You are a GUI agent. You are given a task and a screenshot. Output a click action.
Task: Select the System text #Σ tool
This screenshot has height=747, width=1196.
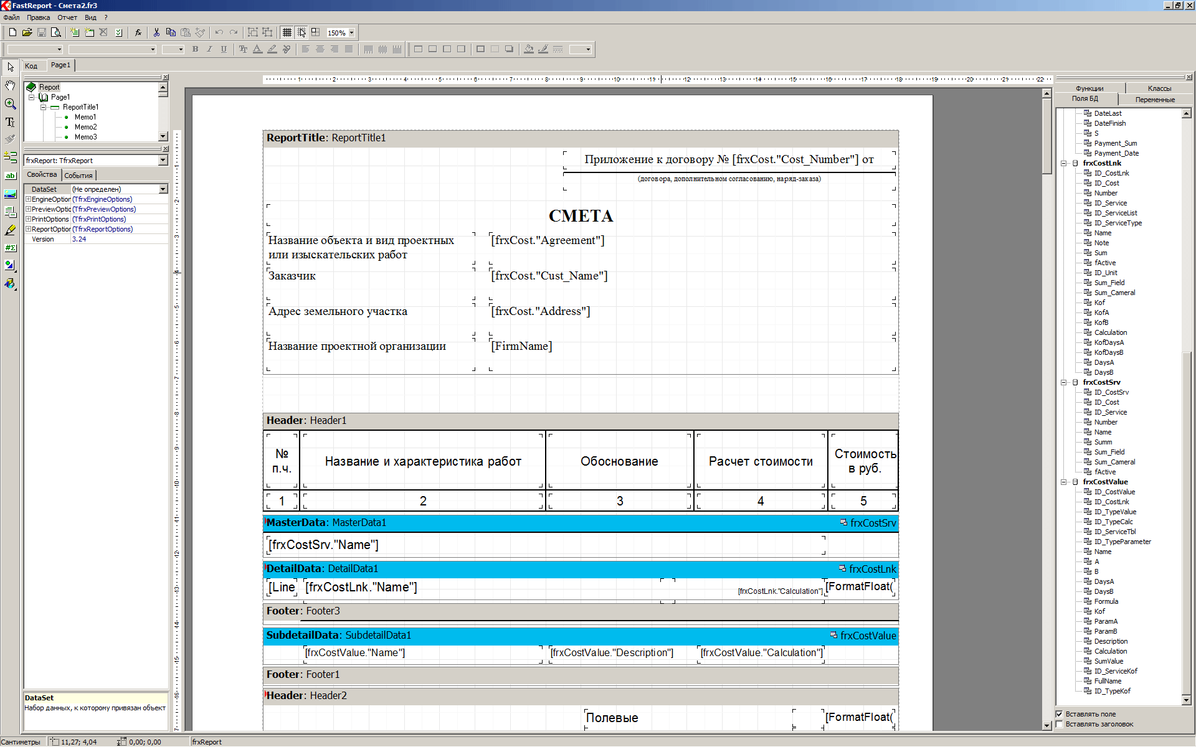[x=11, y=248]
